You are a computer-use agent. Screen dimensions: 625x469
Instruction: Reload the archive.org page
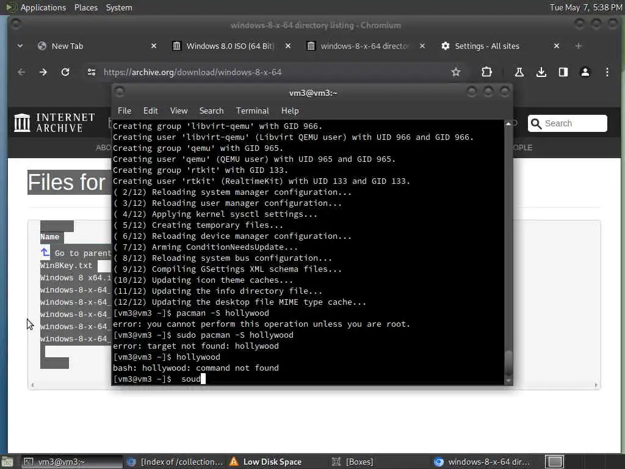pyautogui.click(x=65, y=72)
